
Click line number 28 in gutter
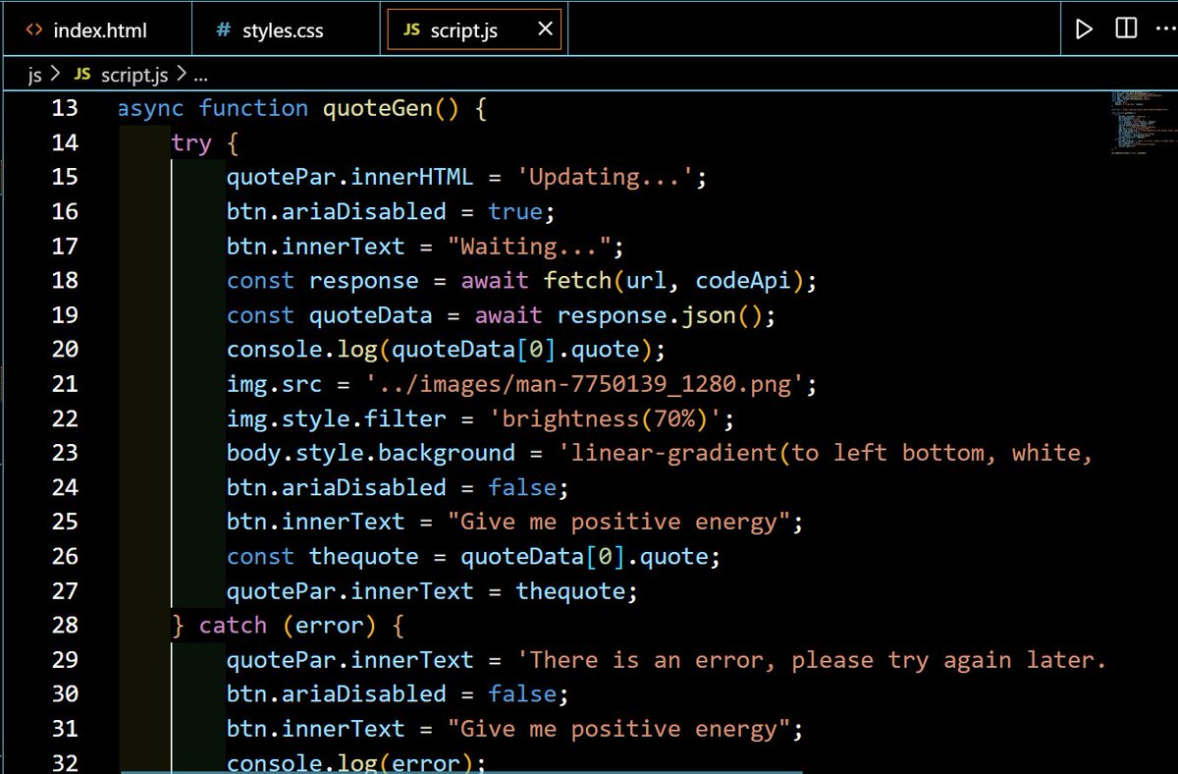tap(65, 625)
